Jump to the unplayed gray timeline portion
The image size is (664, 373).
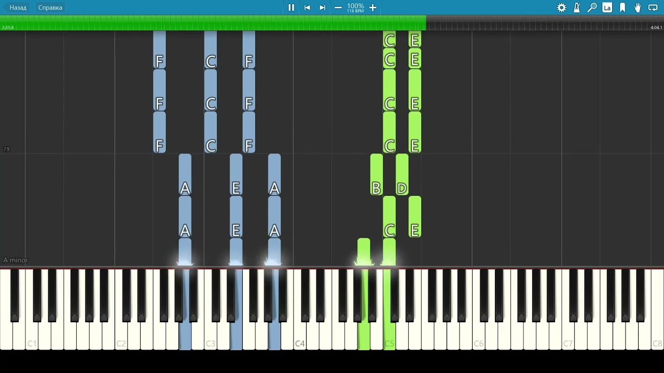point(545,23)
